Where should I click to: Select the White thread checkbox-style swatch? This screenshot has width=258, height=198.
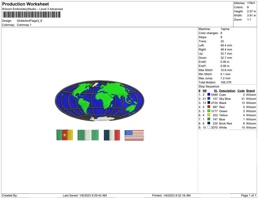tap(209, 128)
